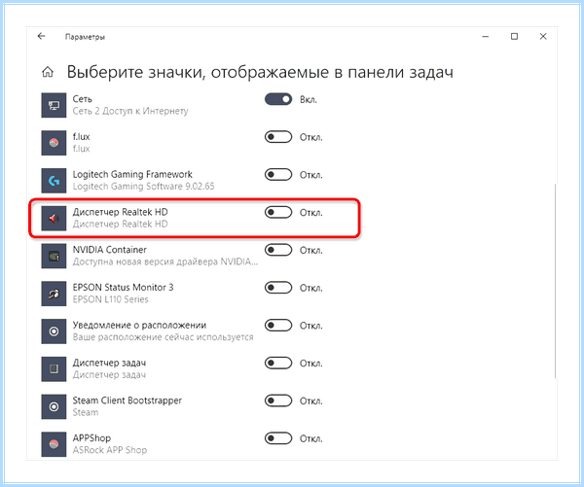Click Ваше расположение сейчас используется text
Screen dimensions: 584x487
click(x=163, y=337)
